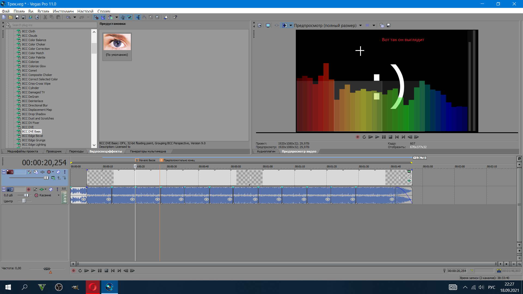The height and width of the screenshot is (294, 523).
Task: Select the Zoom Edit tool
Action: pyautogui.click(x=157, y=17)
